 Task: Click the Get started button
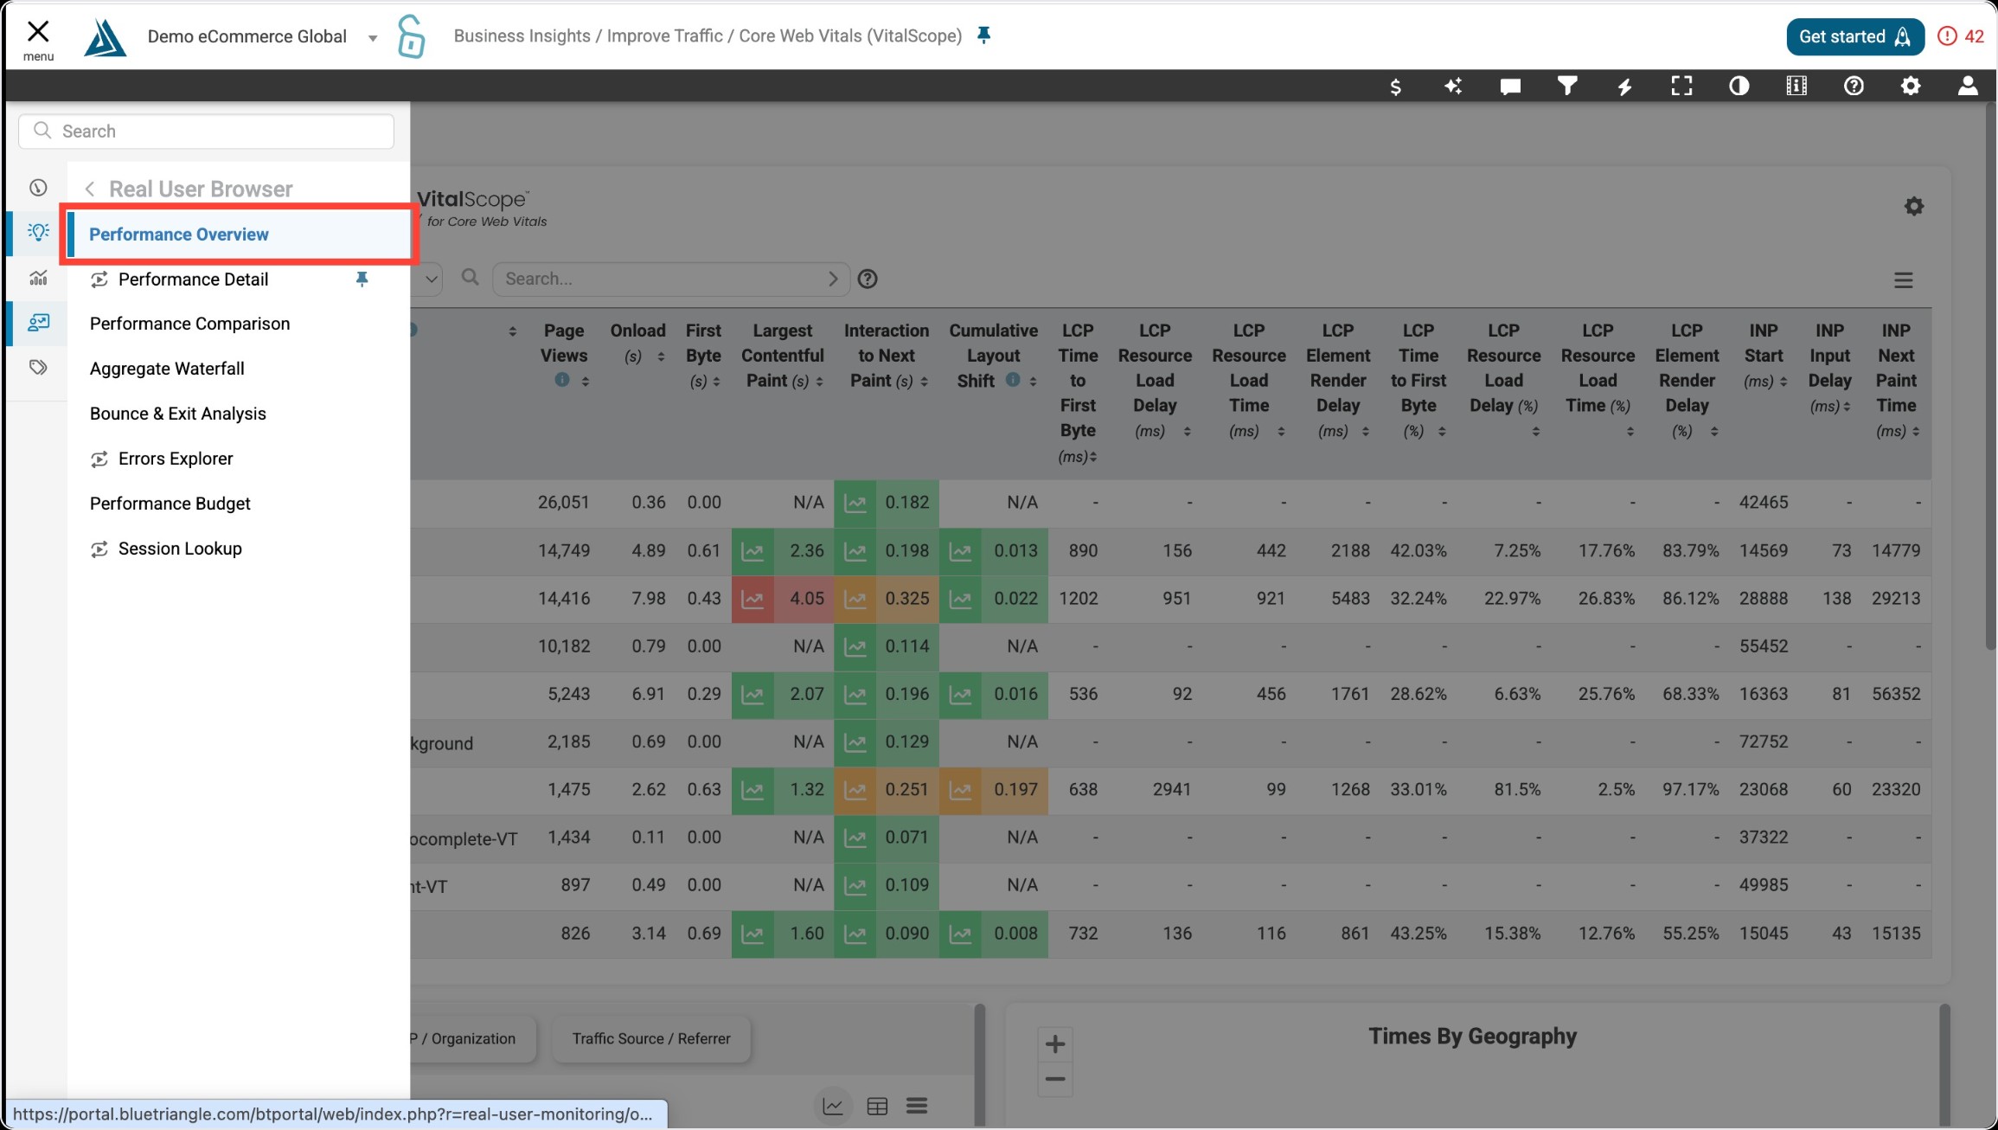click(1854, 36)
